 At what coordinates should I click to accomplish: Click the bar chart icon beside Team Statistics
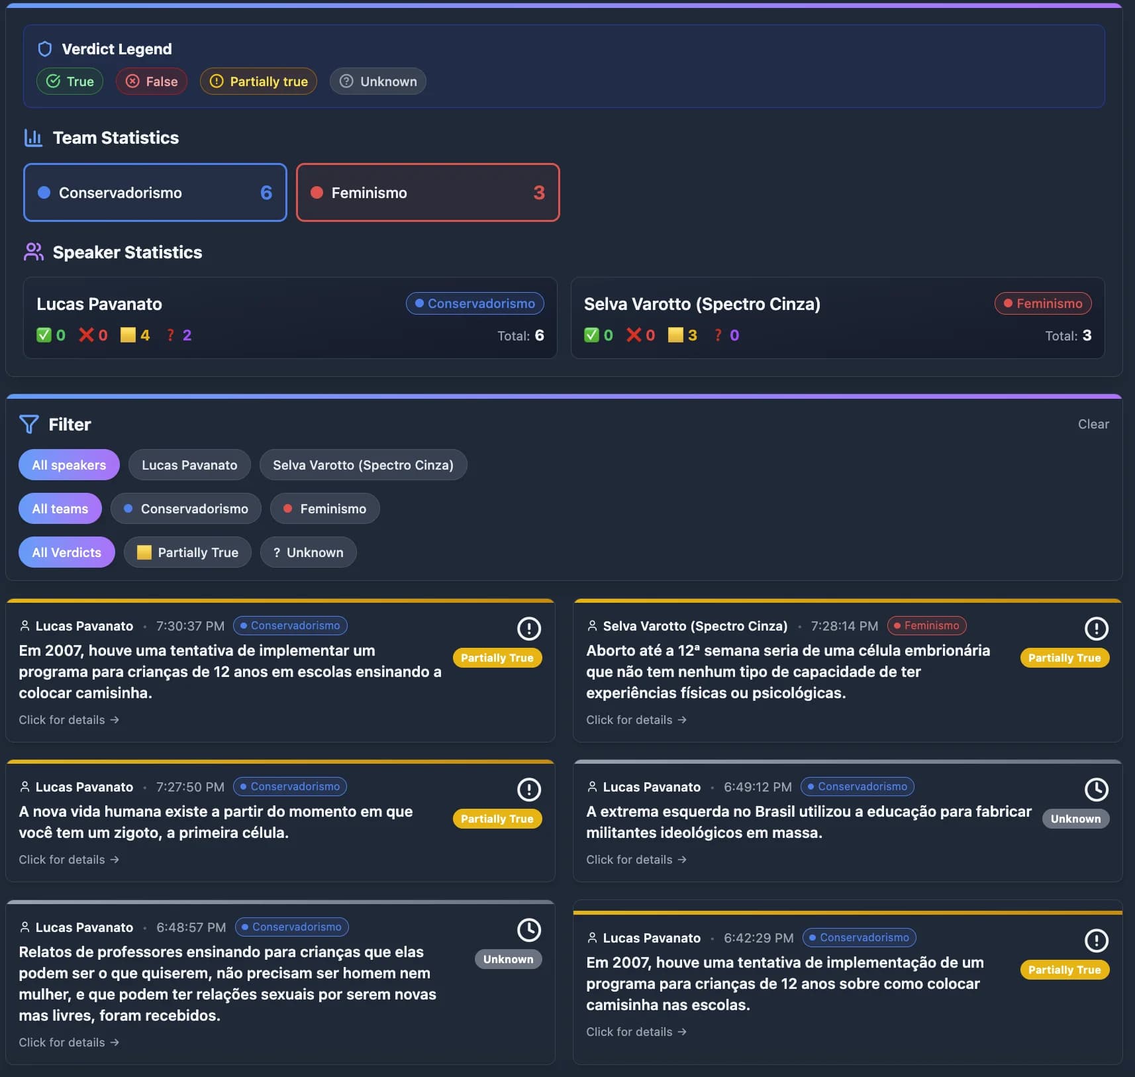[33, 138]
